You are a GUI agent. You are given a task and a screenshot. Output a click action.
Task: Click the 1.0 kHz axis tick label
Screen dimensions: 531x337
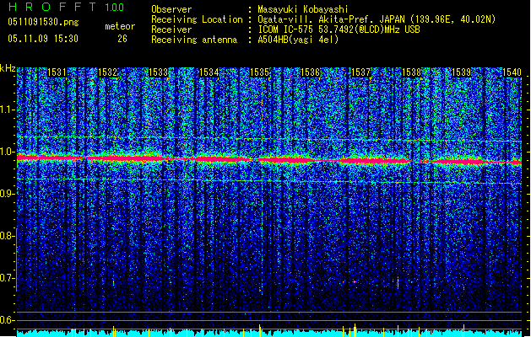point(7,152)
